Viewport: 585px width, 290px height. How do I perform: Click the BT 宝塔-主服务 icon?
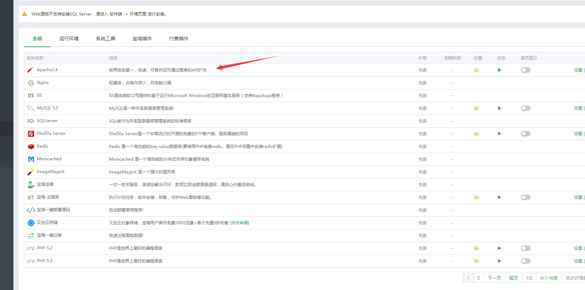tap(31, 197)
